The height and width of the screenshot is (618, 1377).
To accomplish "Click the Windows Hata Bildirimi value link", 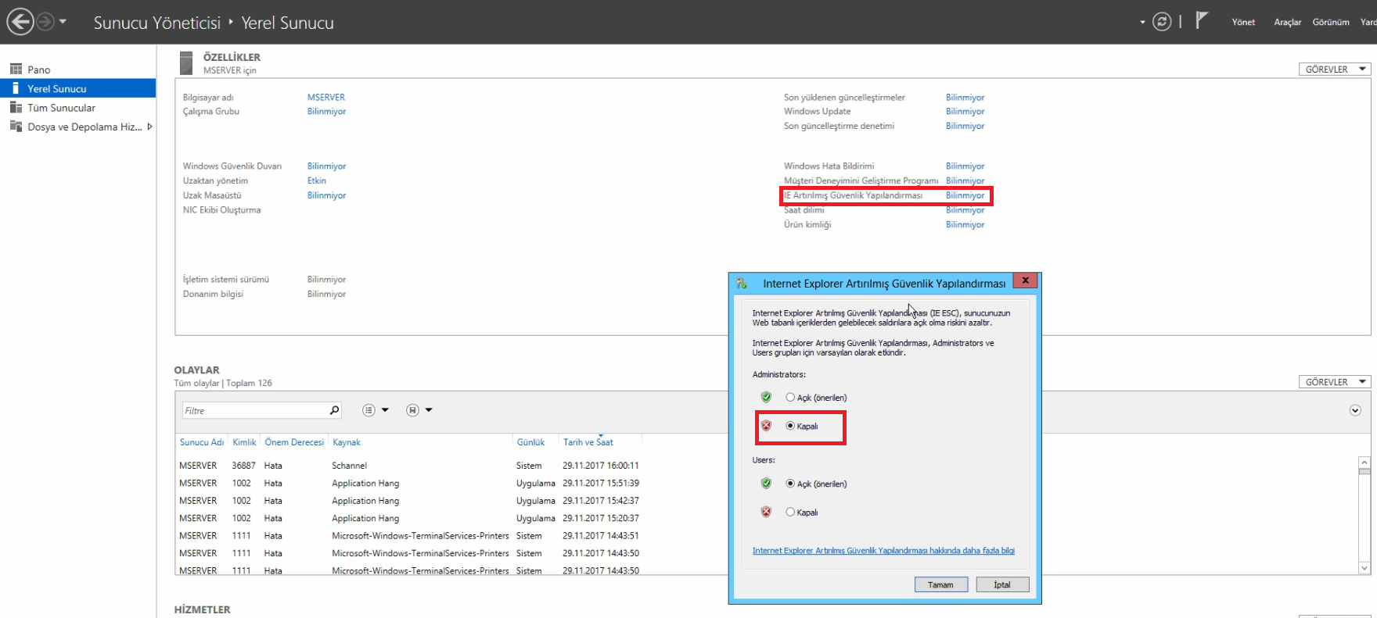I will coord(965,166).
